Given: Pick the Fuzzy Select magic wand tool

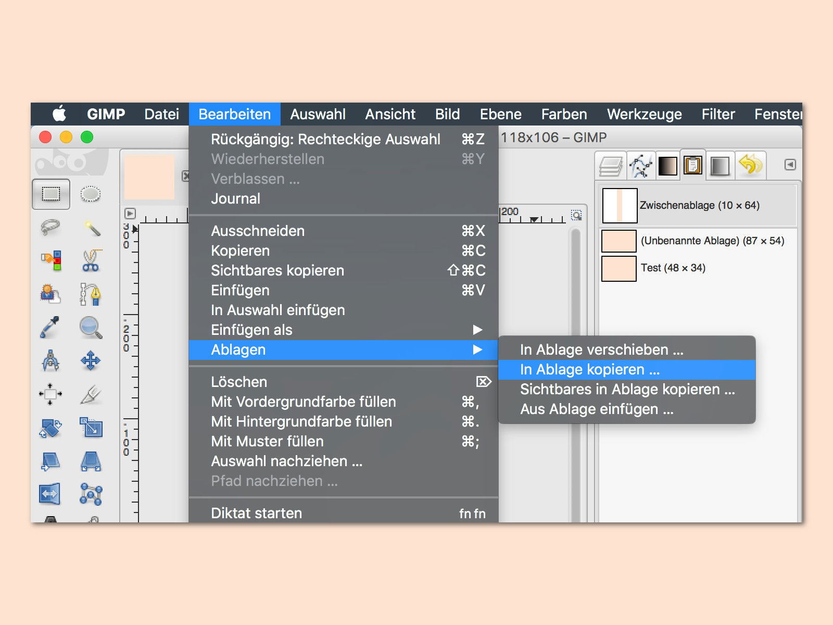Looking at the screenshot, I should coord(92,228).
